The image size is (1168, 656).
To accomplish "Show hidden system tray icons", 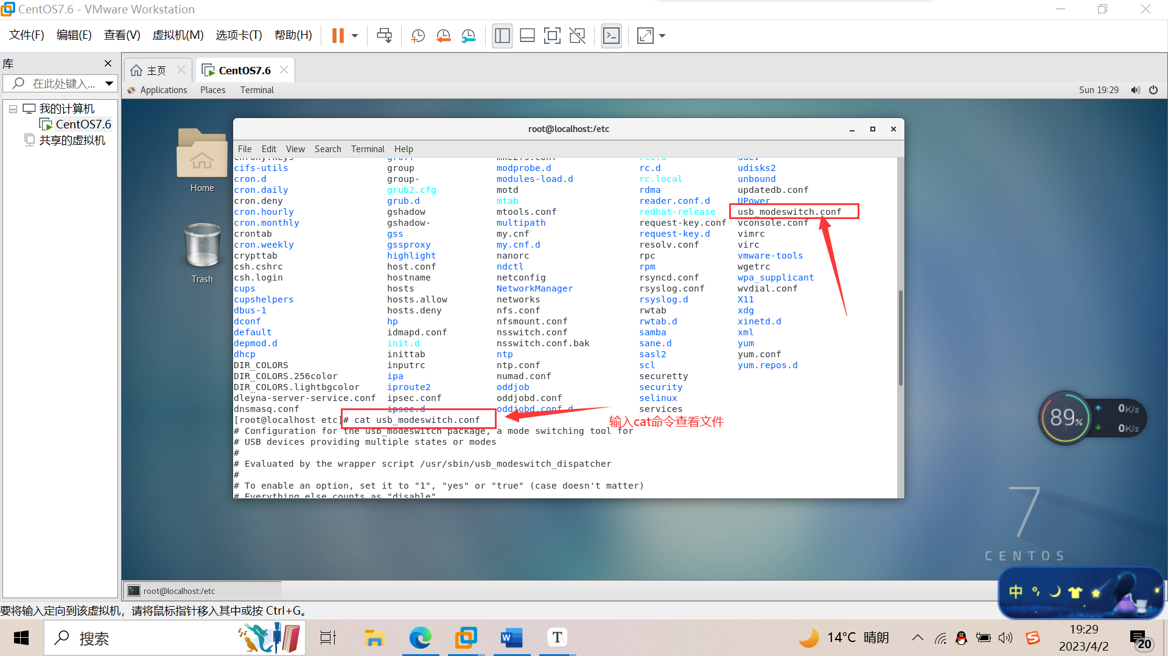I will pos(917,637).
